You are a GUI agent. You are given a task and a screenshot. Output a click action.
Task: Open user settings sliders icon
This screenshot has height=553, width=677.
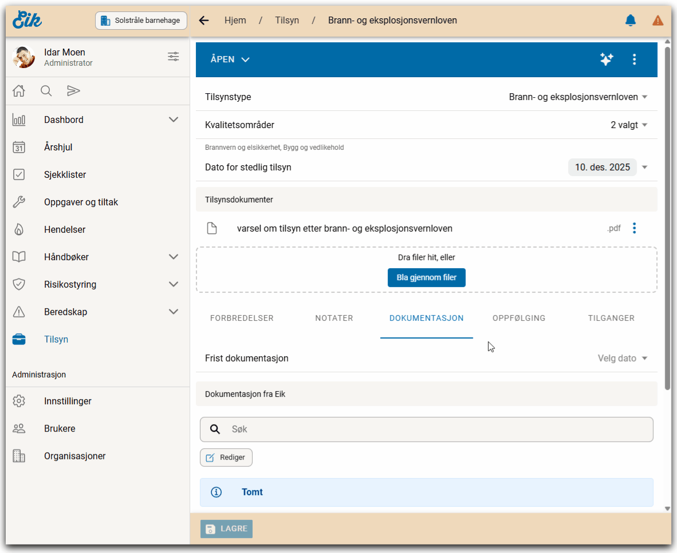click(x=173, y=57)
